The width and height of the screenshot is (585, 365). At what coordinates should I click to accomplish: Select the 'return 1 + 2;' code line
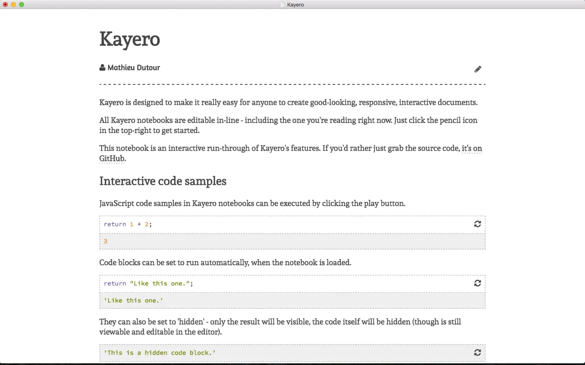click(127, 224)
